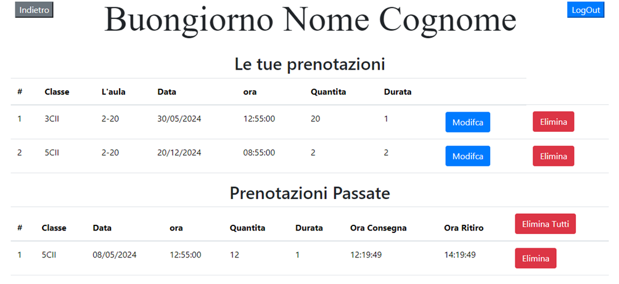Click the Ora Consegna column header
Viewport: 619px width, 284px height.
click(x=378, y=228)
